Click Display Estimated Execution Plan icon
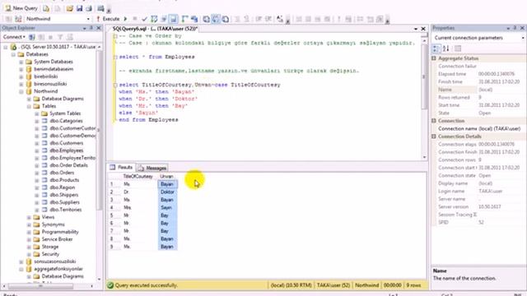Screen dimensions: 527x296 (154, 19)
